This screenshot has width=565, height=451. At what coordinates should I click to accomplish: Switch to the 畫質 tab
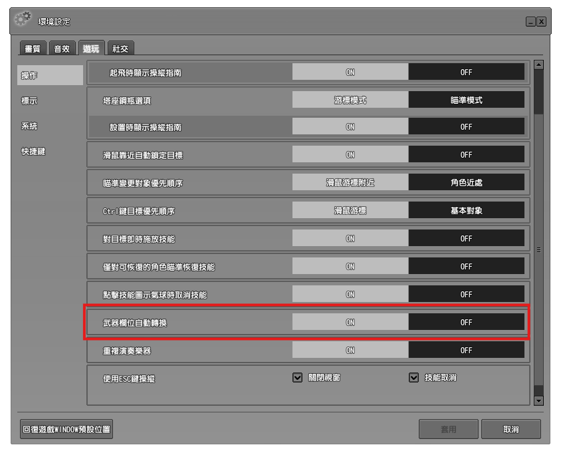click(33, 49)
